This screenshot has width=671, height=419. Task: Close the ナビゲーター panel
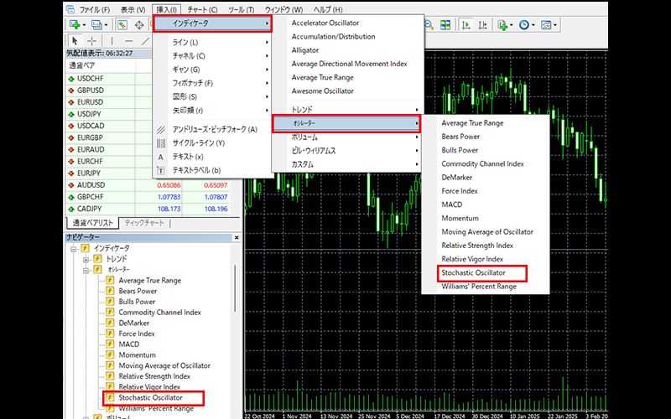[237, 237]
